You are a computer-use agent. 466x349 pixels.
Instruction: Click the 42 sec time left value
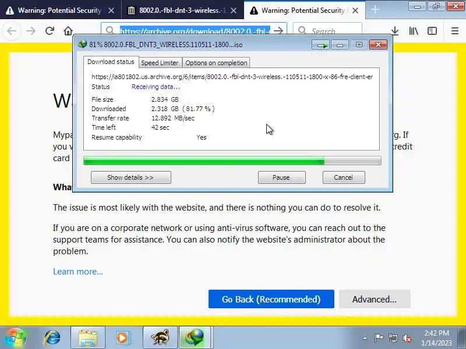click(160, 127)
